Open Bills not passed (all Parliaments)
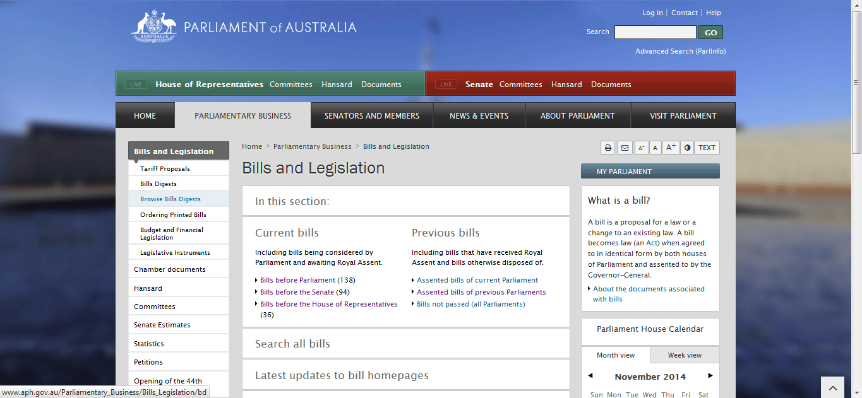The width and height of the screenshot is (862, 398). [x=471, y=304]
